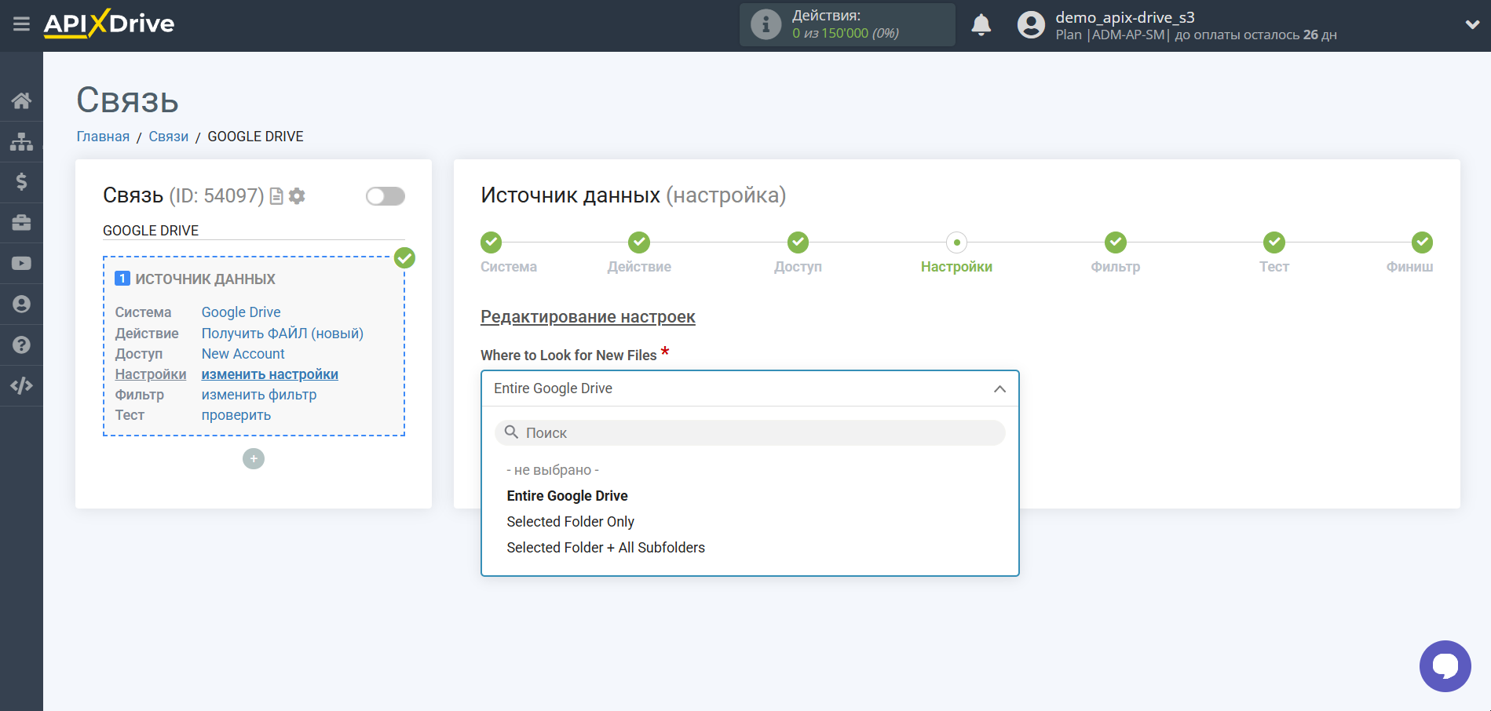The image size is (1491, 711).
Task: Click the Главная breadcrumb link
Action: [x=103, y=137]
